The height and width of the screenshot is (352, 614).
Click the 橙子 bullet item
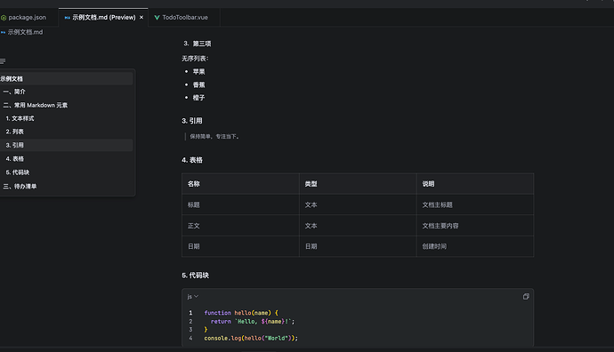pos(198,98)
